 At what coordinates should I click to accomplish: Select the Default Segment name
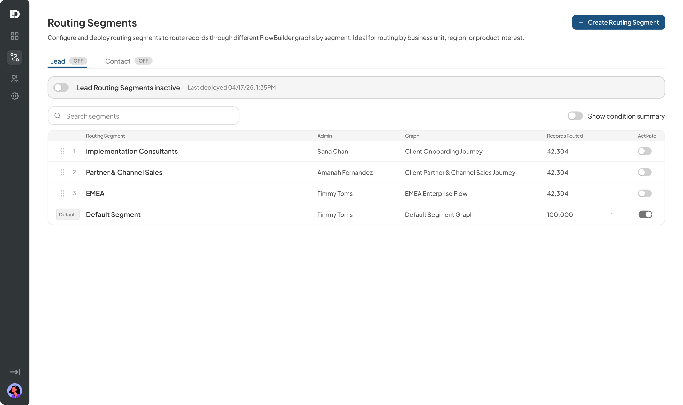click(113, 214)
